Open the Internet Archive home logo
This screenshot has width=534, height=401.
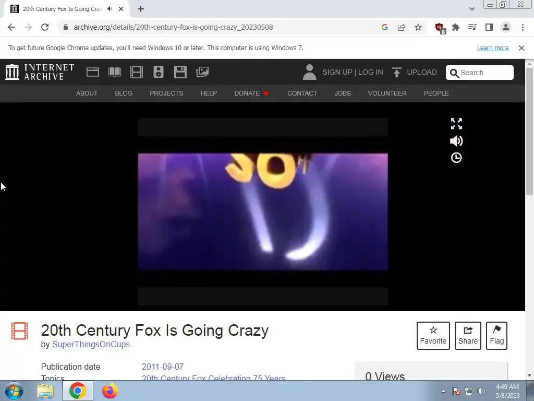point(40,72)
